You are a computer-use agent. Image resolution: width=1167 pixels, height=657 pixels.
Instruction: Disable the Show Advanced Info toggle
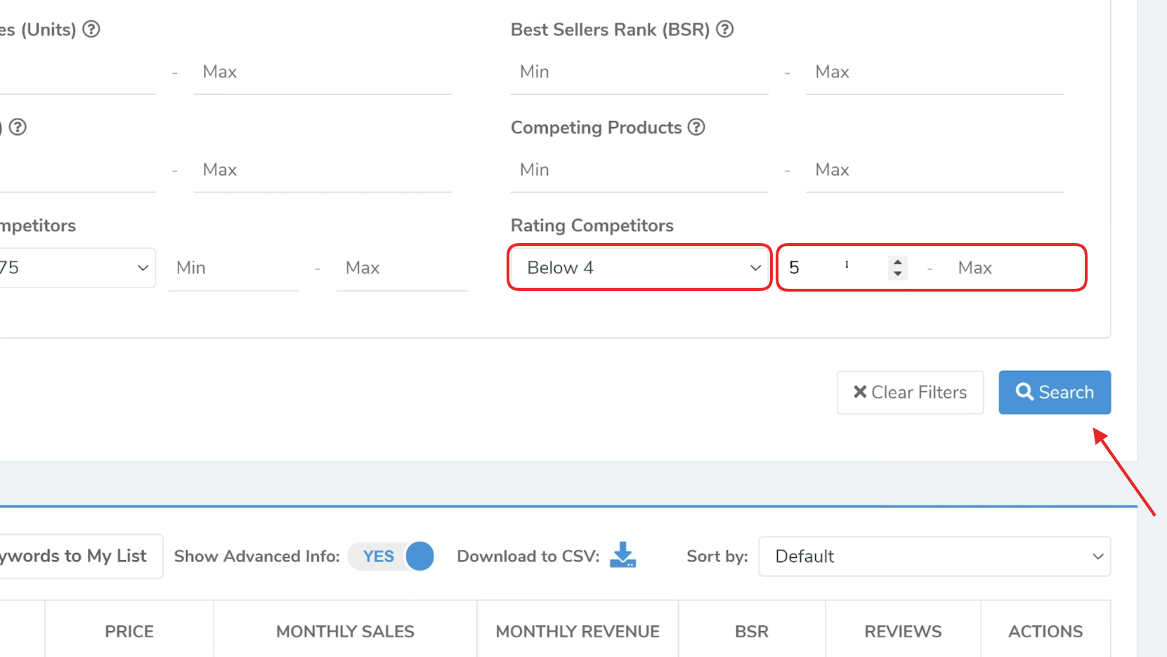pyautogui.click(x=391, y=556)
